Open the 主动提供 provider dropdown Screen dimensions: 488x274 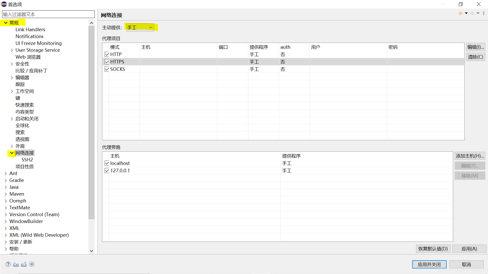[x=140, y=27]
